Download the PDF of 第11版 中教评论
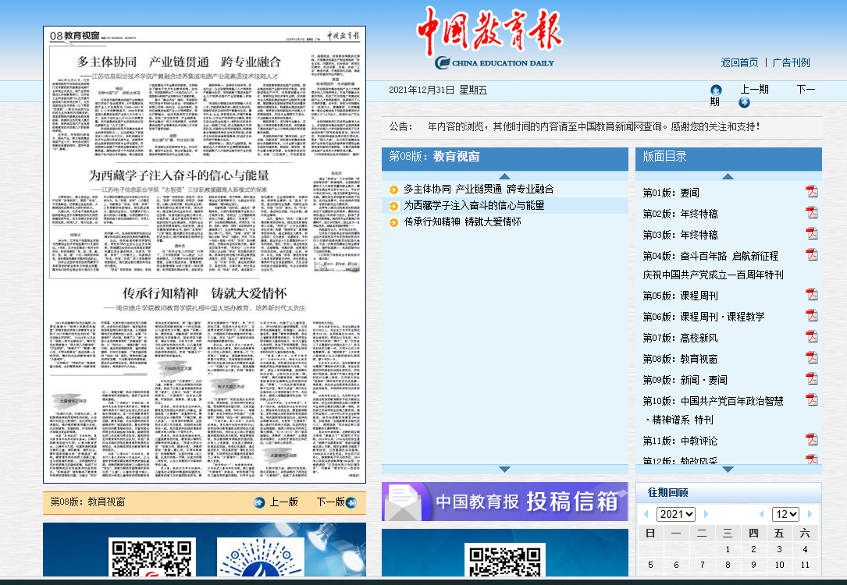This screenshot has height=585, width=847. (x=811, y=440)
